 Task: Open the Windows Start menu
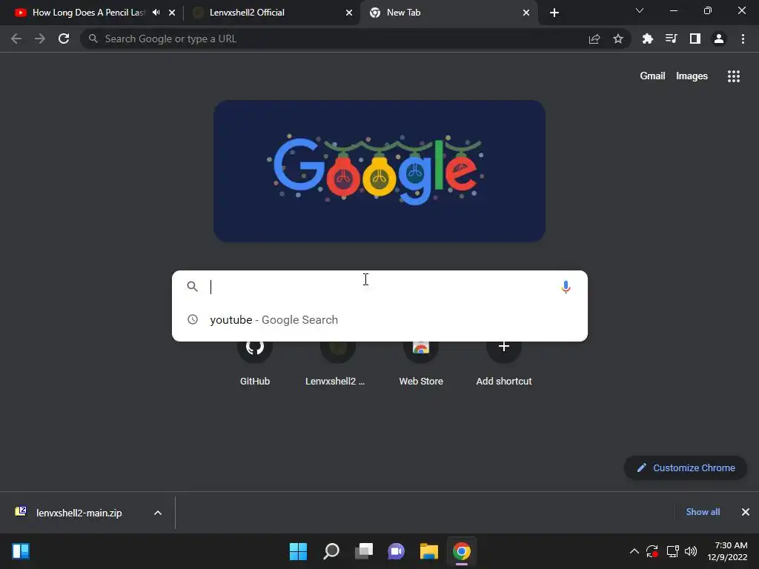click(x=298, y=551)
